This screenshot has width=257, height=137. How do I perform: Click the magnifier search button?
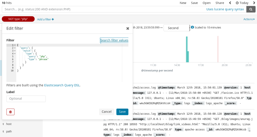pos(251,9)
